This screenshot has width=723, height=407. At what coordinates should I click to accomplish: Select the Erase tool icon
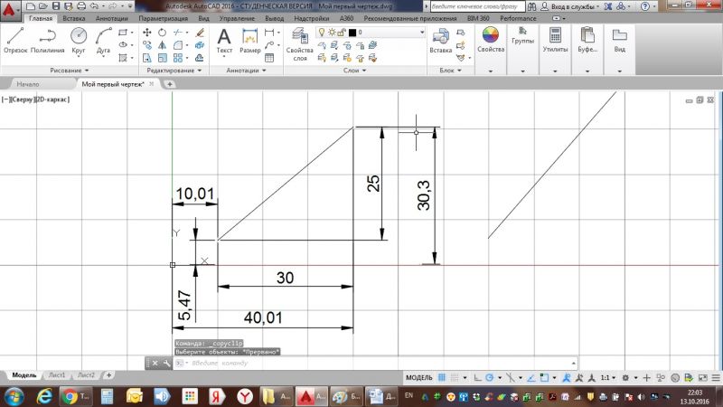(x=200, y=33)
